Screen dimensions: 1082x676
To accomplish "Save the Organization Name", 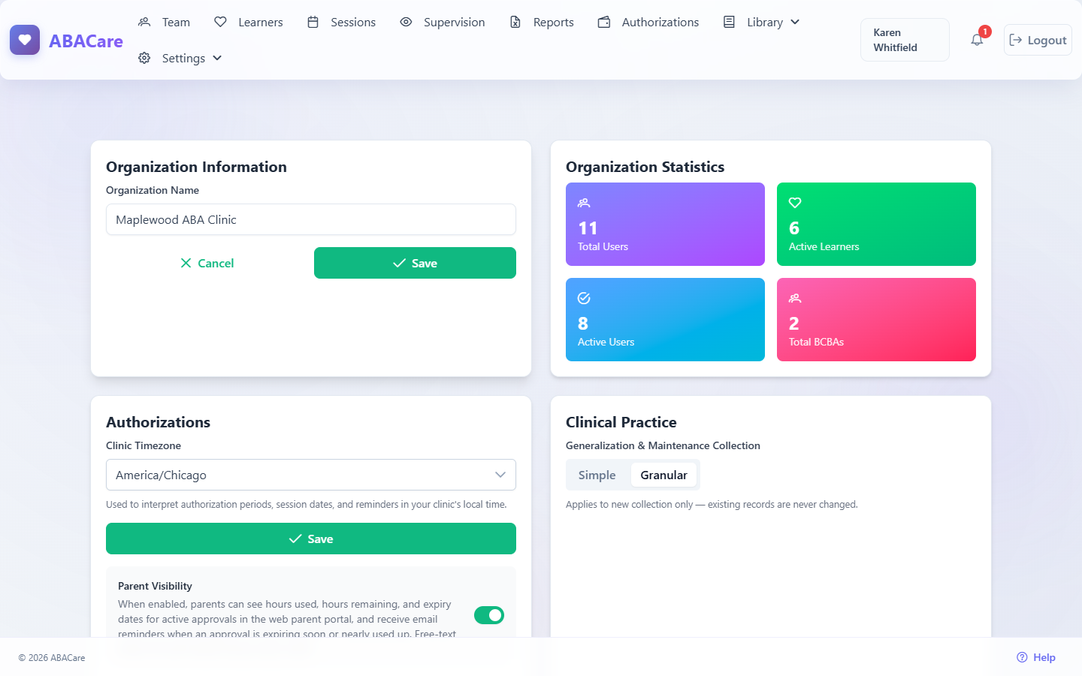I will [x=415, y=263].
